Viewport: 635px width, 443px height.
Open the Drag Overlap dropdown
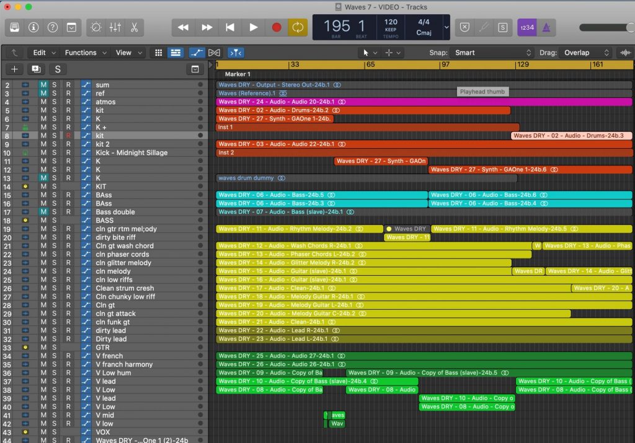pos(585,53)
